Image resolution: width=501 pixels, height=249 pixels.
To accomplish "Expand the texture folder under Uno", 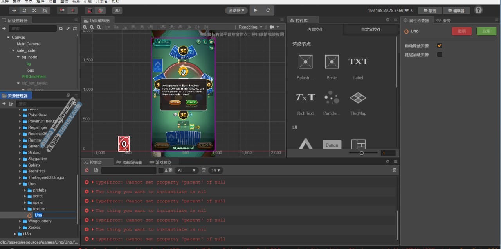I will (x=25, y=209).
